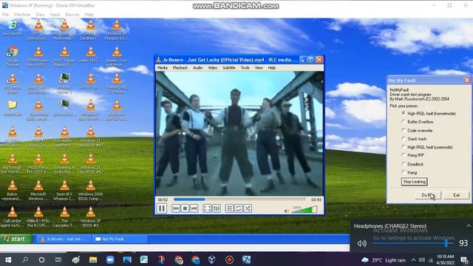Open Windows 10 taskbar search

coord(25,259)
